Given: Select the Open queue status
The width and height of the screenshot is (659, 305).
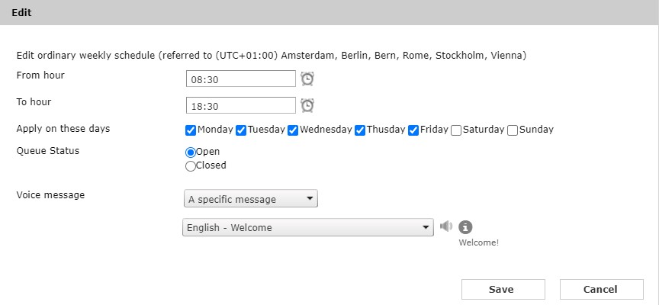Looking at the screenshot, I should (x=191, y=152).
